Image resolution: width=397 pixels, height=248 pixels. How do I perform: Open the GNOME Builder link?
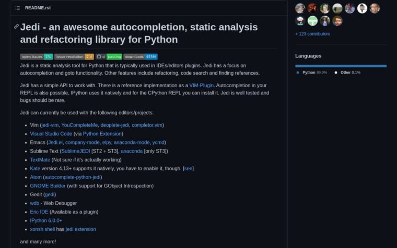tap(48, 186)
